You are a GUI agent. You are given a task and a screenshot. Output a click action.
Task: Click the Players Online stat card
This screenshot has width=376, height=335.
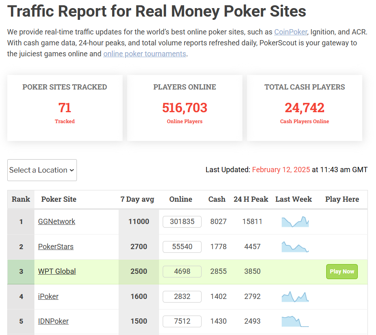pos(185,108)
